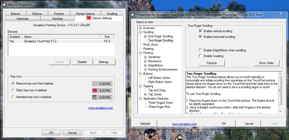Click the Name column header
Screen dimensions: 289x140
[x=61, y=37]
